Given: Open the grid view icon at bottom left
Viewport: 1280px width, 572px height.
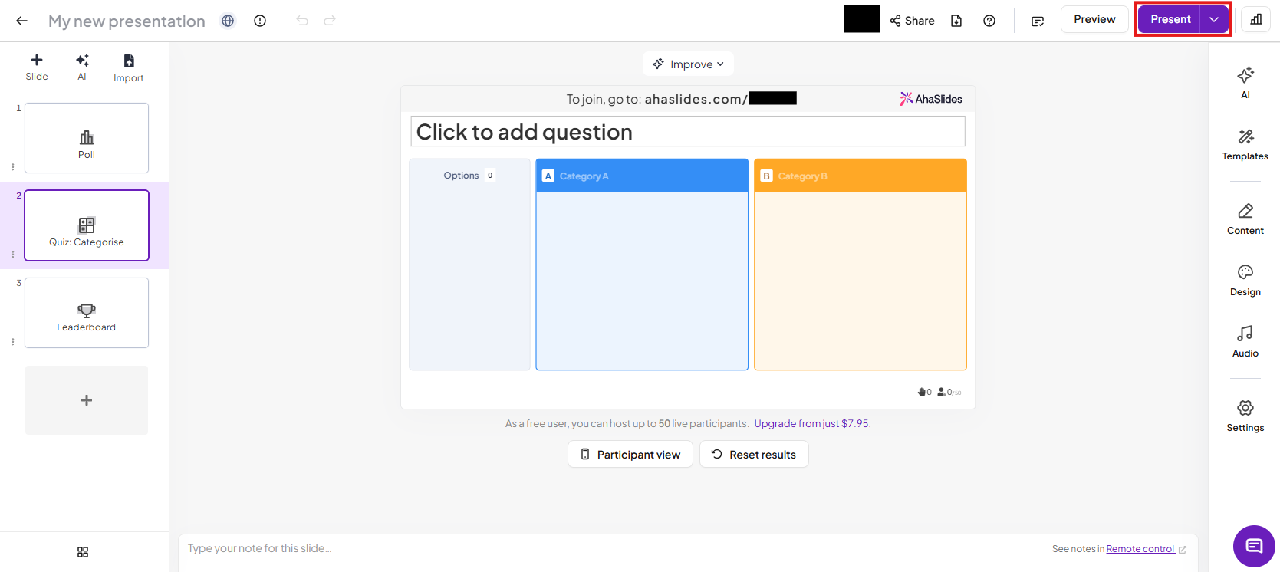Looking at the screenshot, I should coord(83,552).
